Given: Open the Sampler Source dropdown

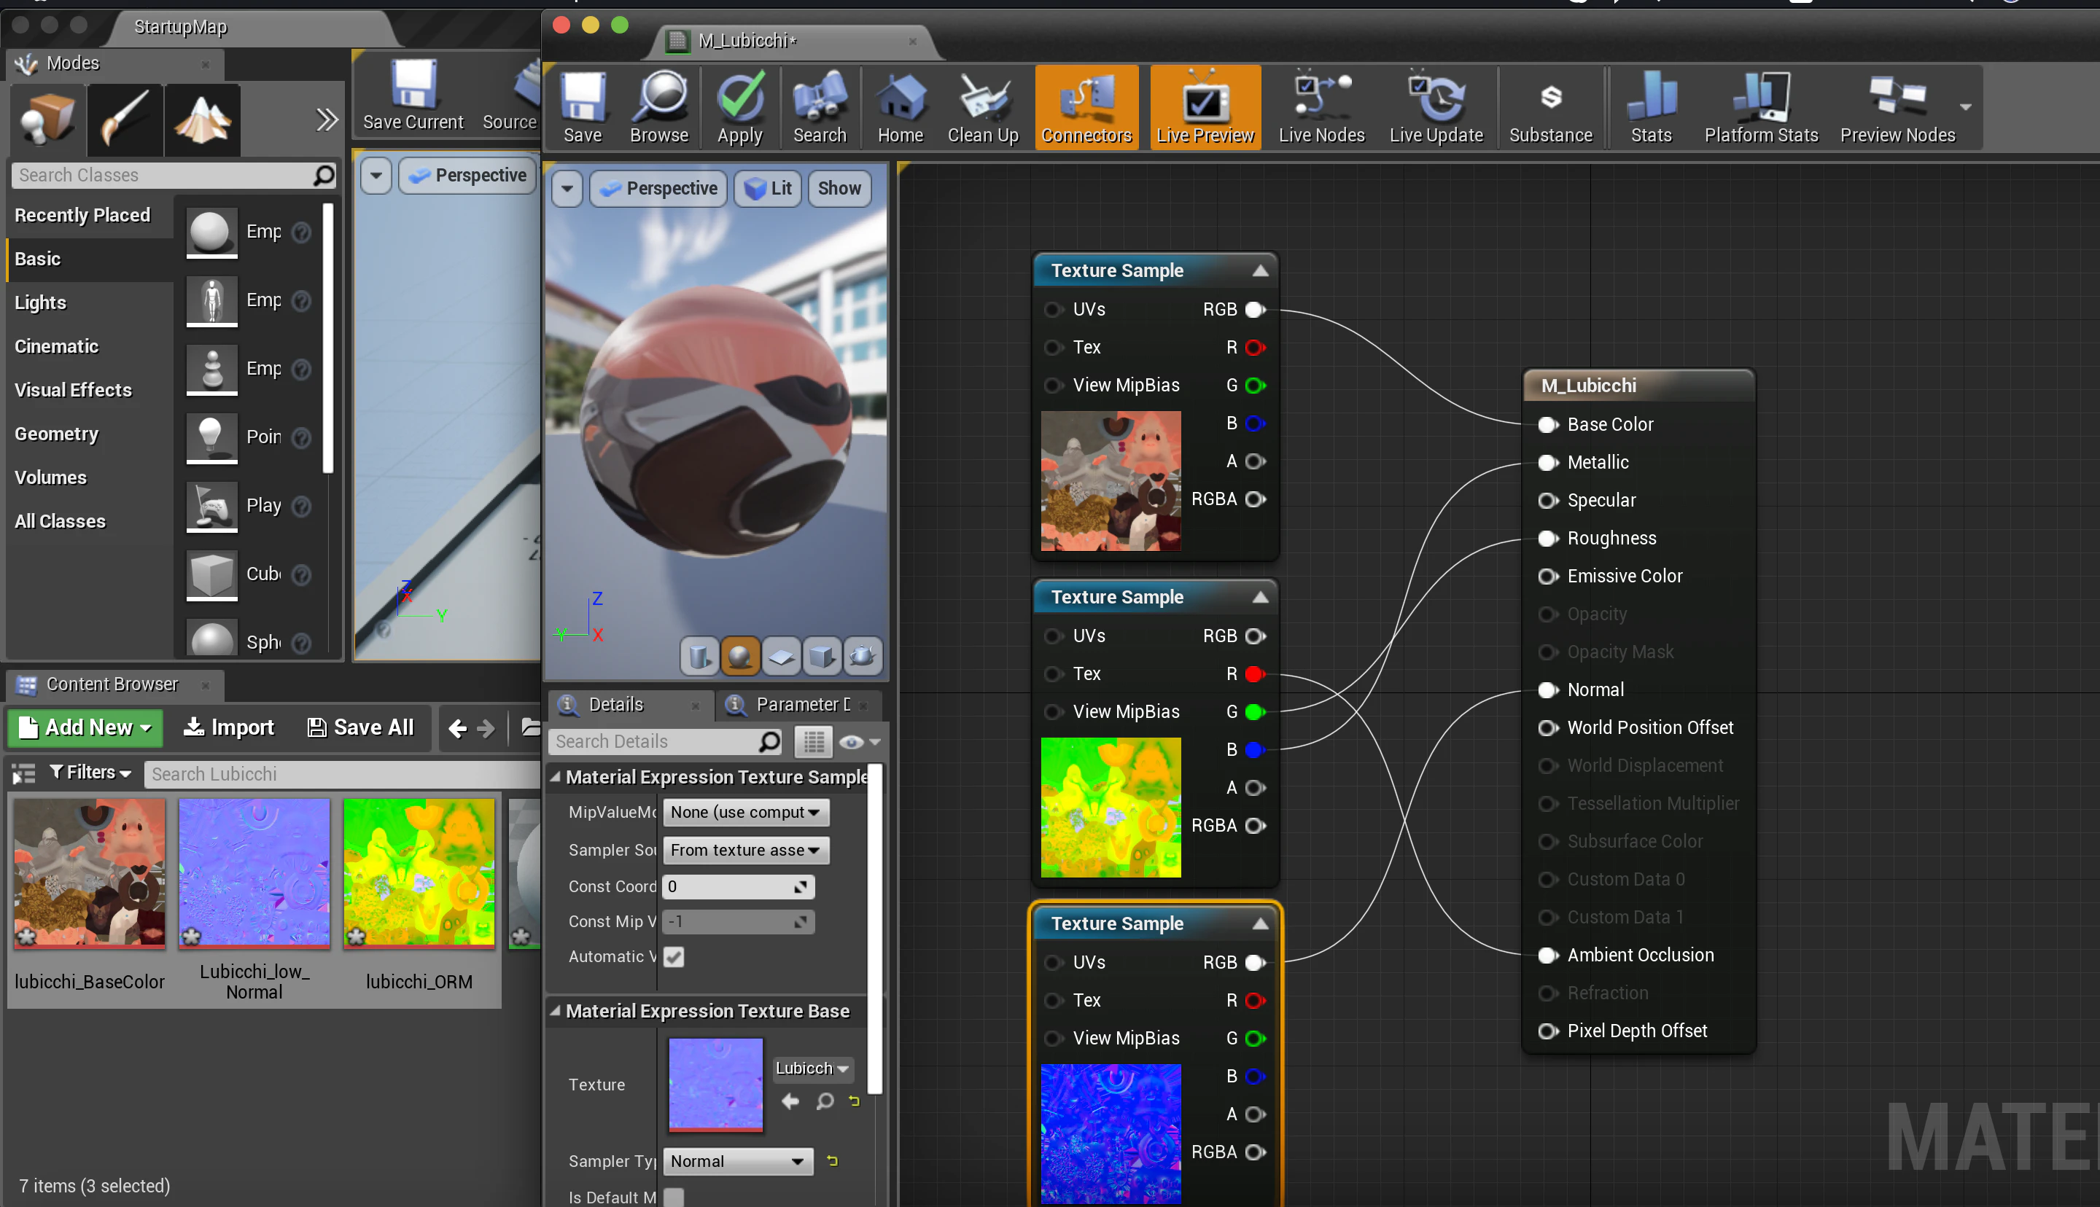Looking at the screenshot, I should pos(745,850).
